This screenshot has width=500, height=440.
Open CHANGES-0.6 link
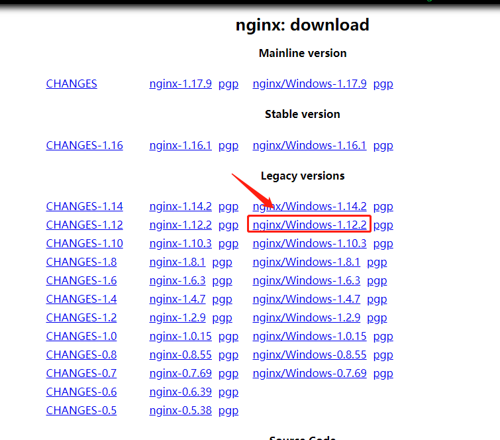81,391
